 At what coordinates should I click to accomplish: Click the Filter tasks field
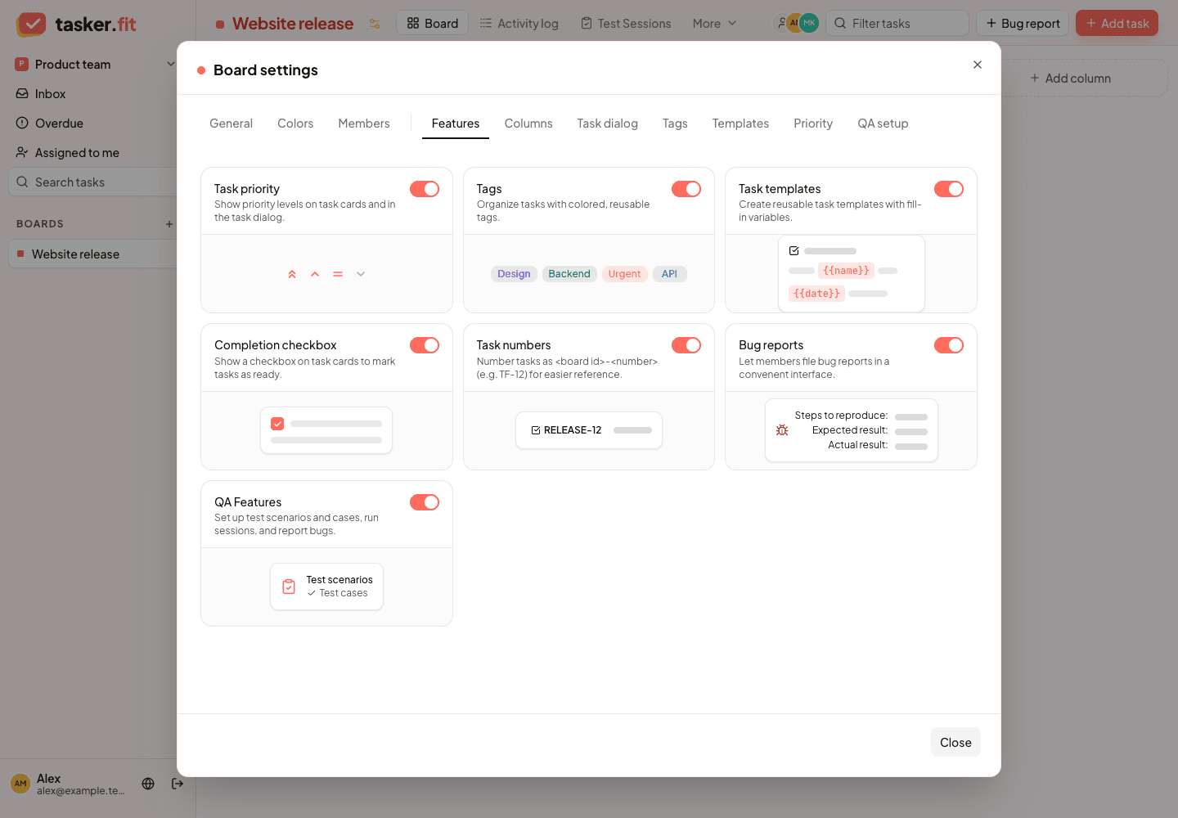[897, 23]
